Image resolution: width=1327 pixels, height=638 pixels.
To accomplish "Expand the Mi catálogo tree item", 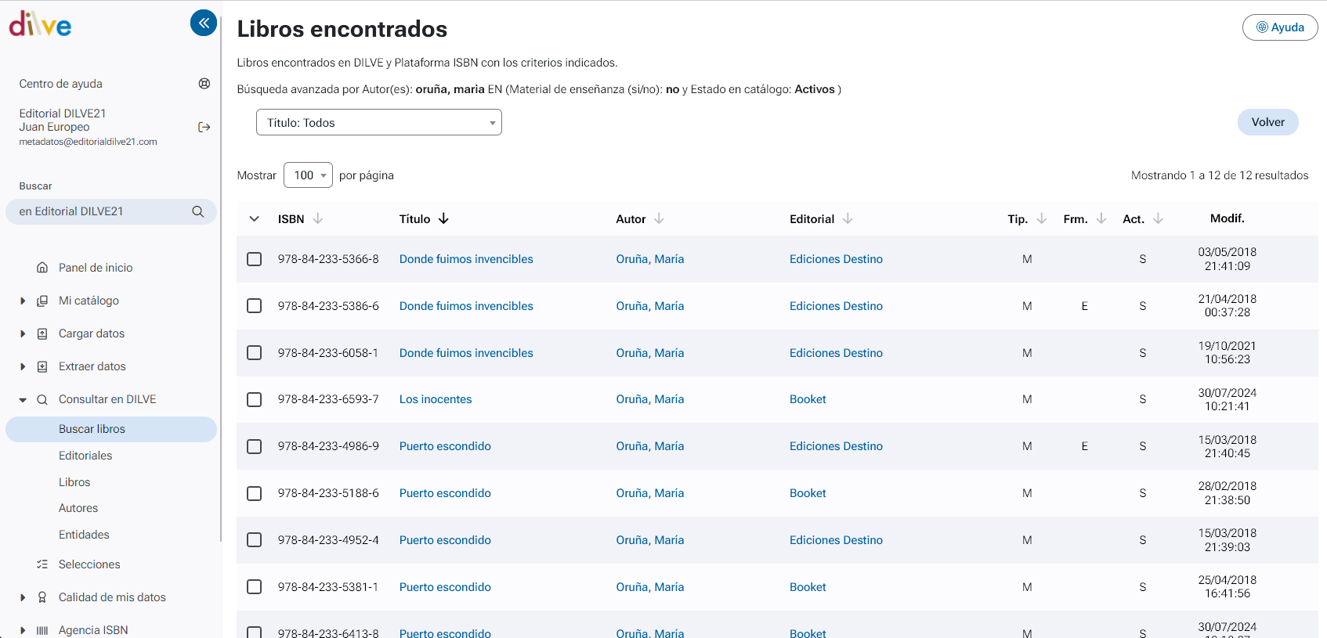I will tap(23, 301).
